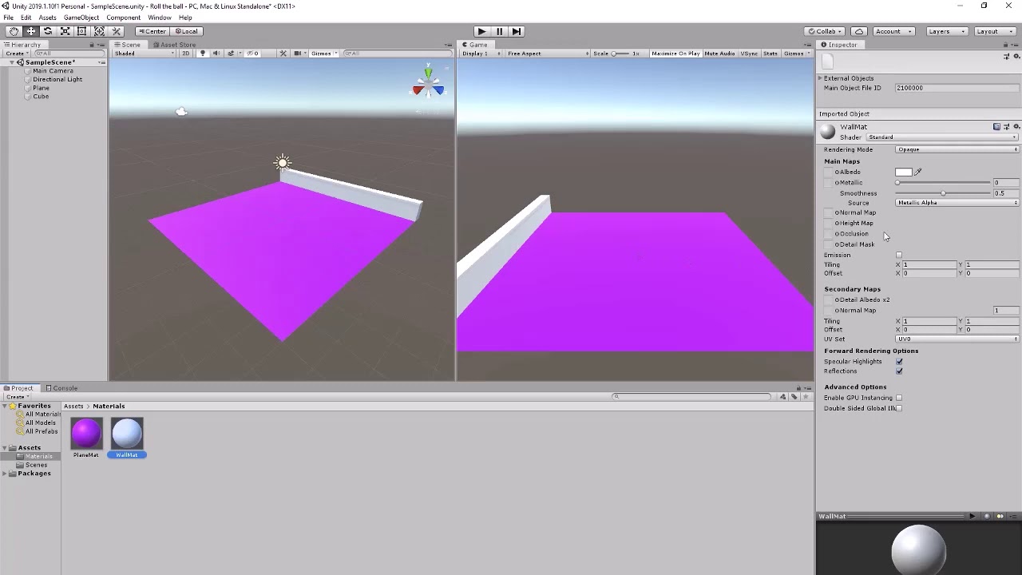Uncheck Reflections option
Screen dimensions: 1022x575
(899, 371)
